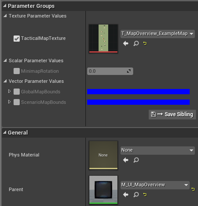This screenshot has height=206, width=198.
Task: Click the MinimapRotation value field
Action: tap(110, 71)
